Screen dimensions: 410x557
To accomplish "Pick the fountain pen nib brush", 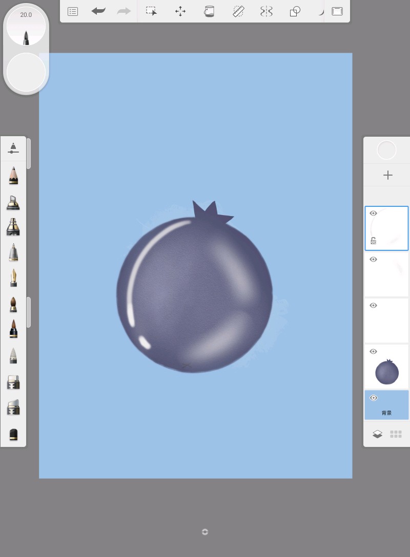I will (x=13, y=278).
